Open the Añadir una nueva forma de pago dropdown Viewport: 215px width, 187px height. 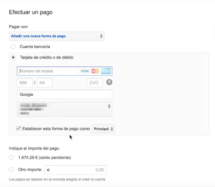click(x=57, y=36)
